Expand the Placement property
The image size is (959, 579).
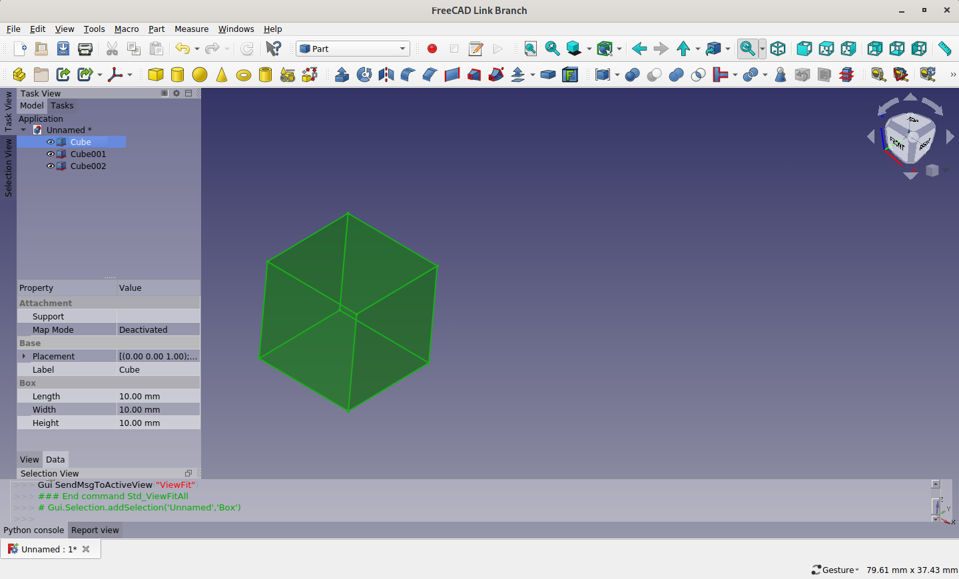click(x=24, y=356)
